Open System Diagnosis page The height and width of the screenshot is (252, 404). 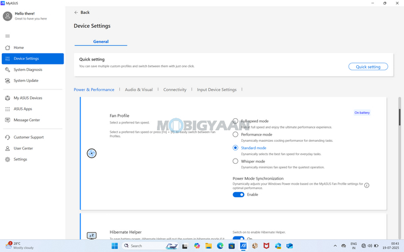(x=33, y=70)
